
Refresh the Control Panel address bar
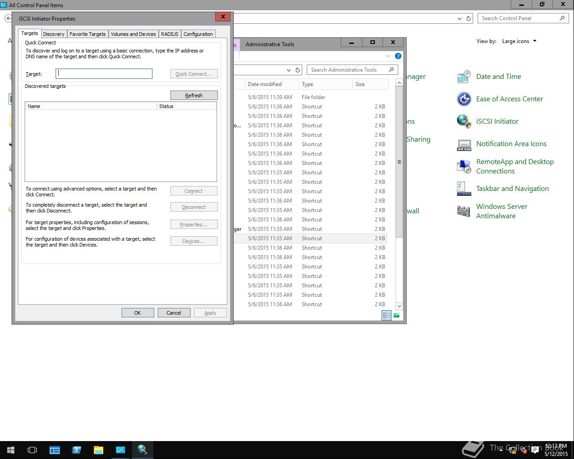pyautogui.click(x=469, y=18)
